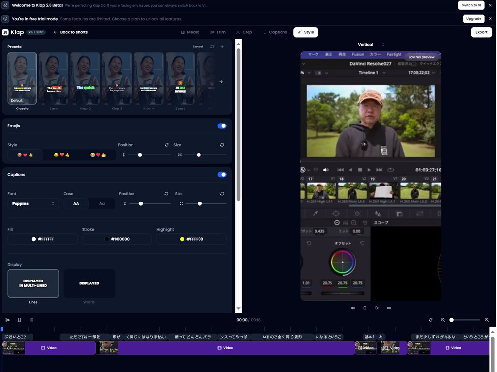Fast forward the preview player
This screenshot has height=372, width=497.
[x=389, y=308]
